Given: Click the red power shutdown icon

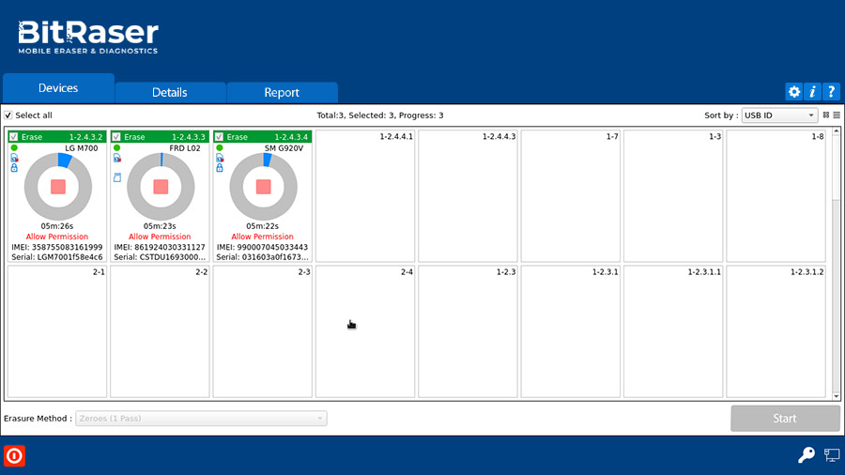Looking at the screenshot, I should [x=14, y=455].
